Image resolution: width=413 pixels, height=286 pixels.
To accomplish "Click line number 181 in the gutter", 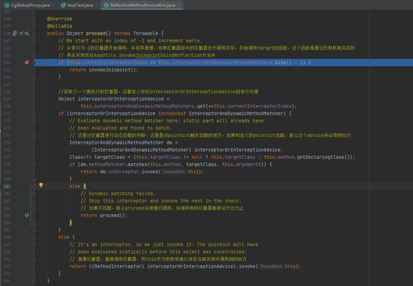I will tap(7, 186).
